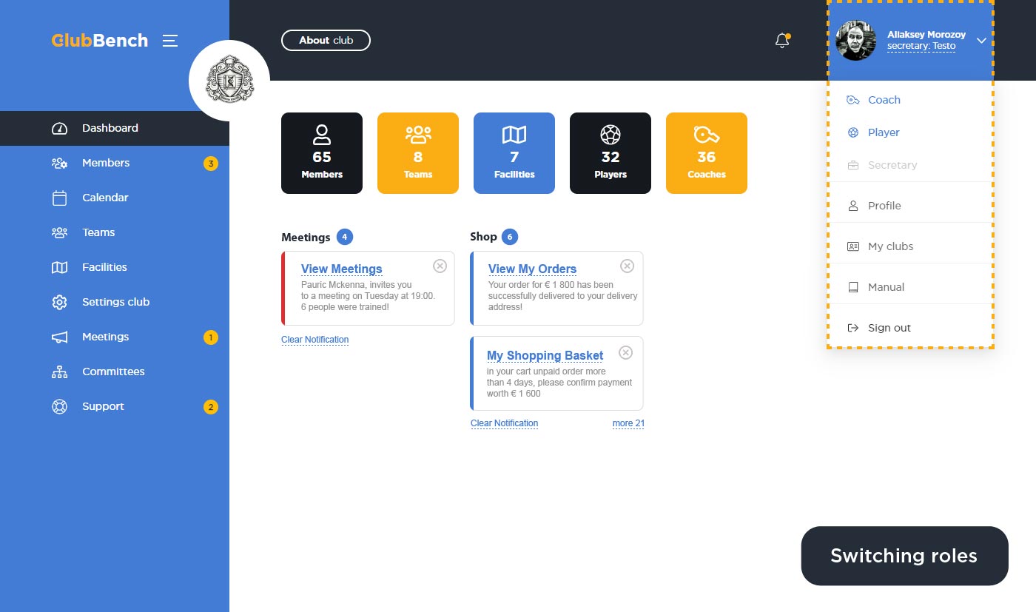Toggle the hamburger sidebar menu icon

[170, 41]
